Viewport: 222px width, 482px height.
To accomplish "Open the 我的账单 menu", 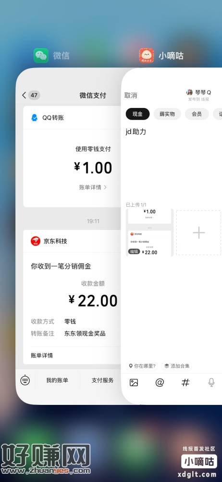I will tap(57, 380).
